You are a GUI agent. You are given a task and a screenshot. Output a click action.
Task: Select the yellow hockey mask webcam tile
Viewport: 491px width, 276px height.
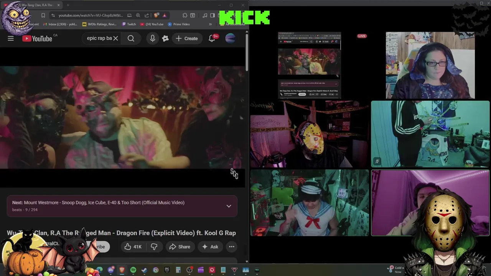(310, 134)
